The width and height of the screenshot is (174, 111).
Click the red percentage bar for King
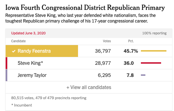point(151,63)
